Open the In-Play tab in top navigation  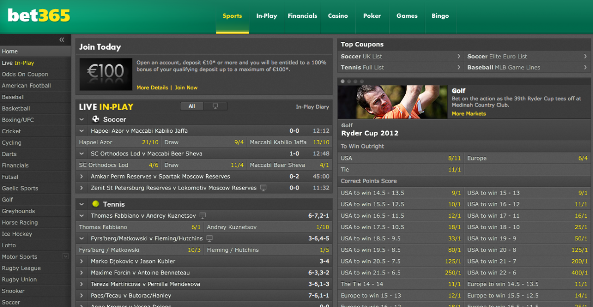click(266, 16)
